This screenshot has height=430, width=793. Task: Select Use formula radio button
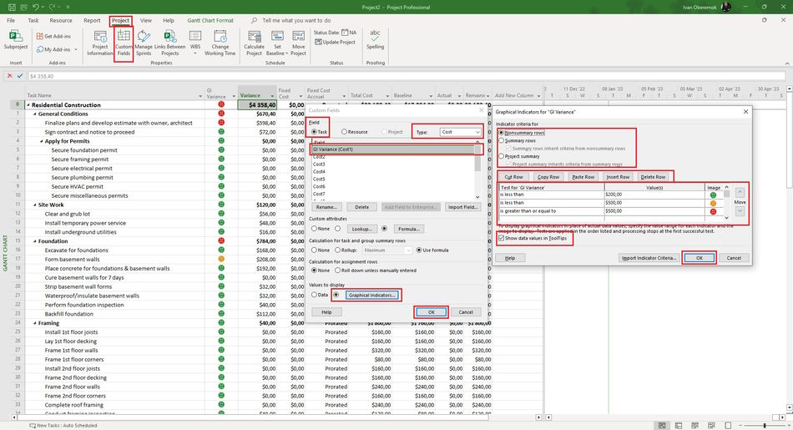[x=419, y=250]
